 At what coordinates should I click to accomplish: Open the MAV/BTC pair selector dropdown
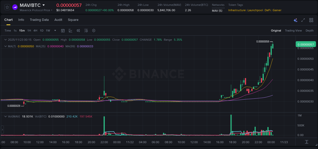(44, 5)
